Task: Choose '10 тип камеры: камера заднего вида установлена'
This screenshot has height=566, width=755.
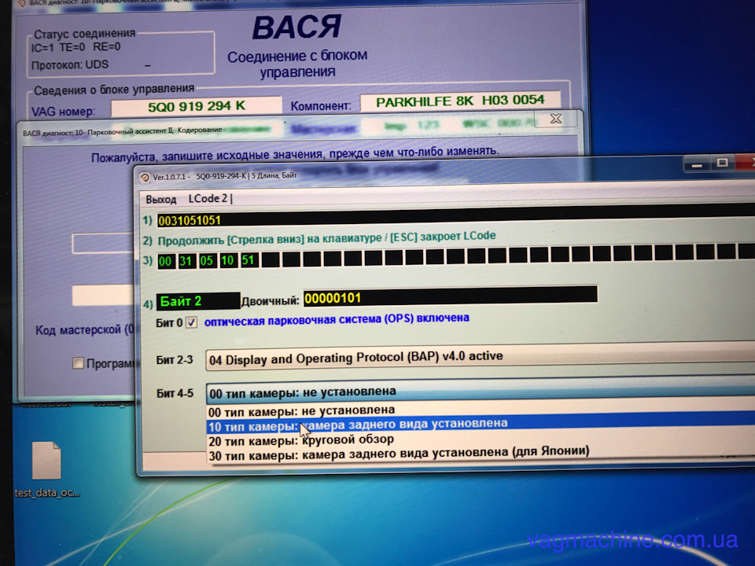Action: (357, 425)
